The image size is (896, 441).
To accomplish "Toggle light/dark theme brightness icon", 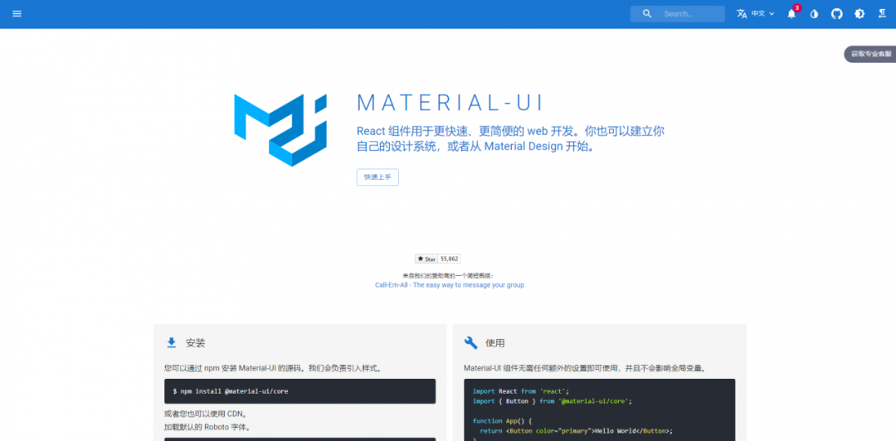I will point(859,14).
